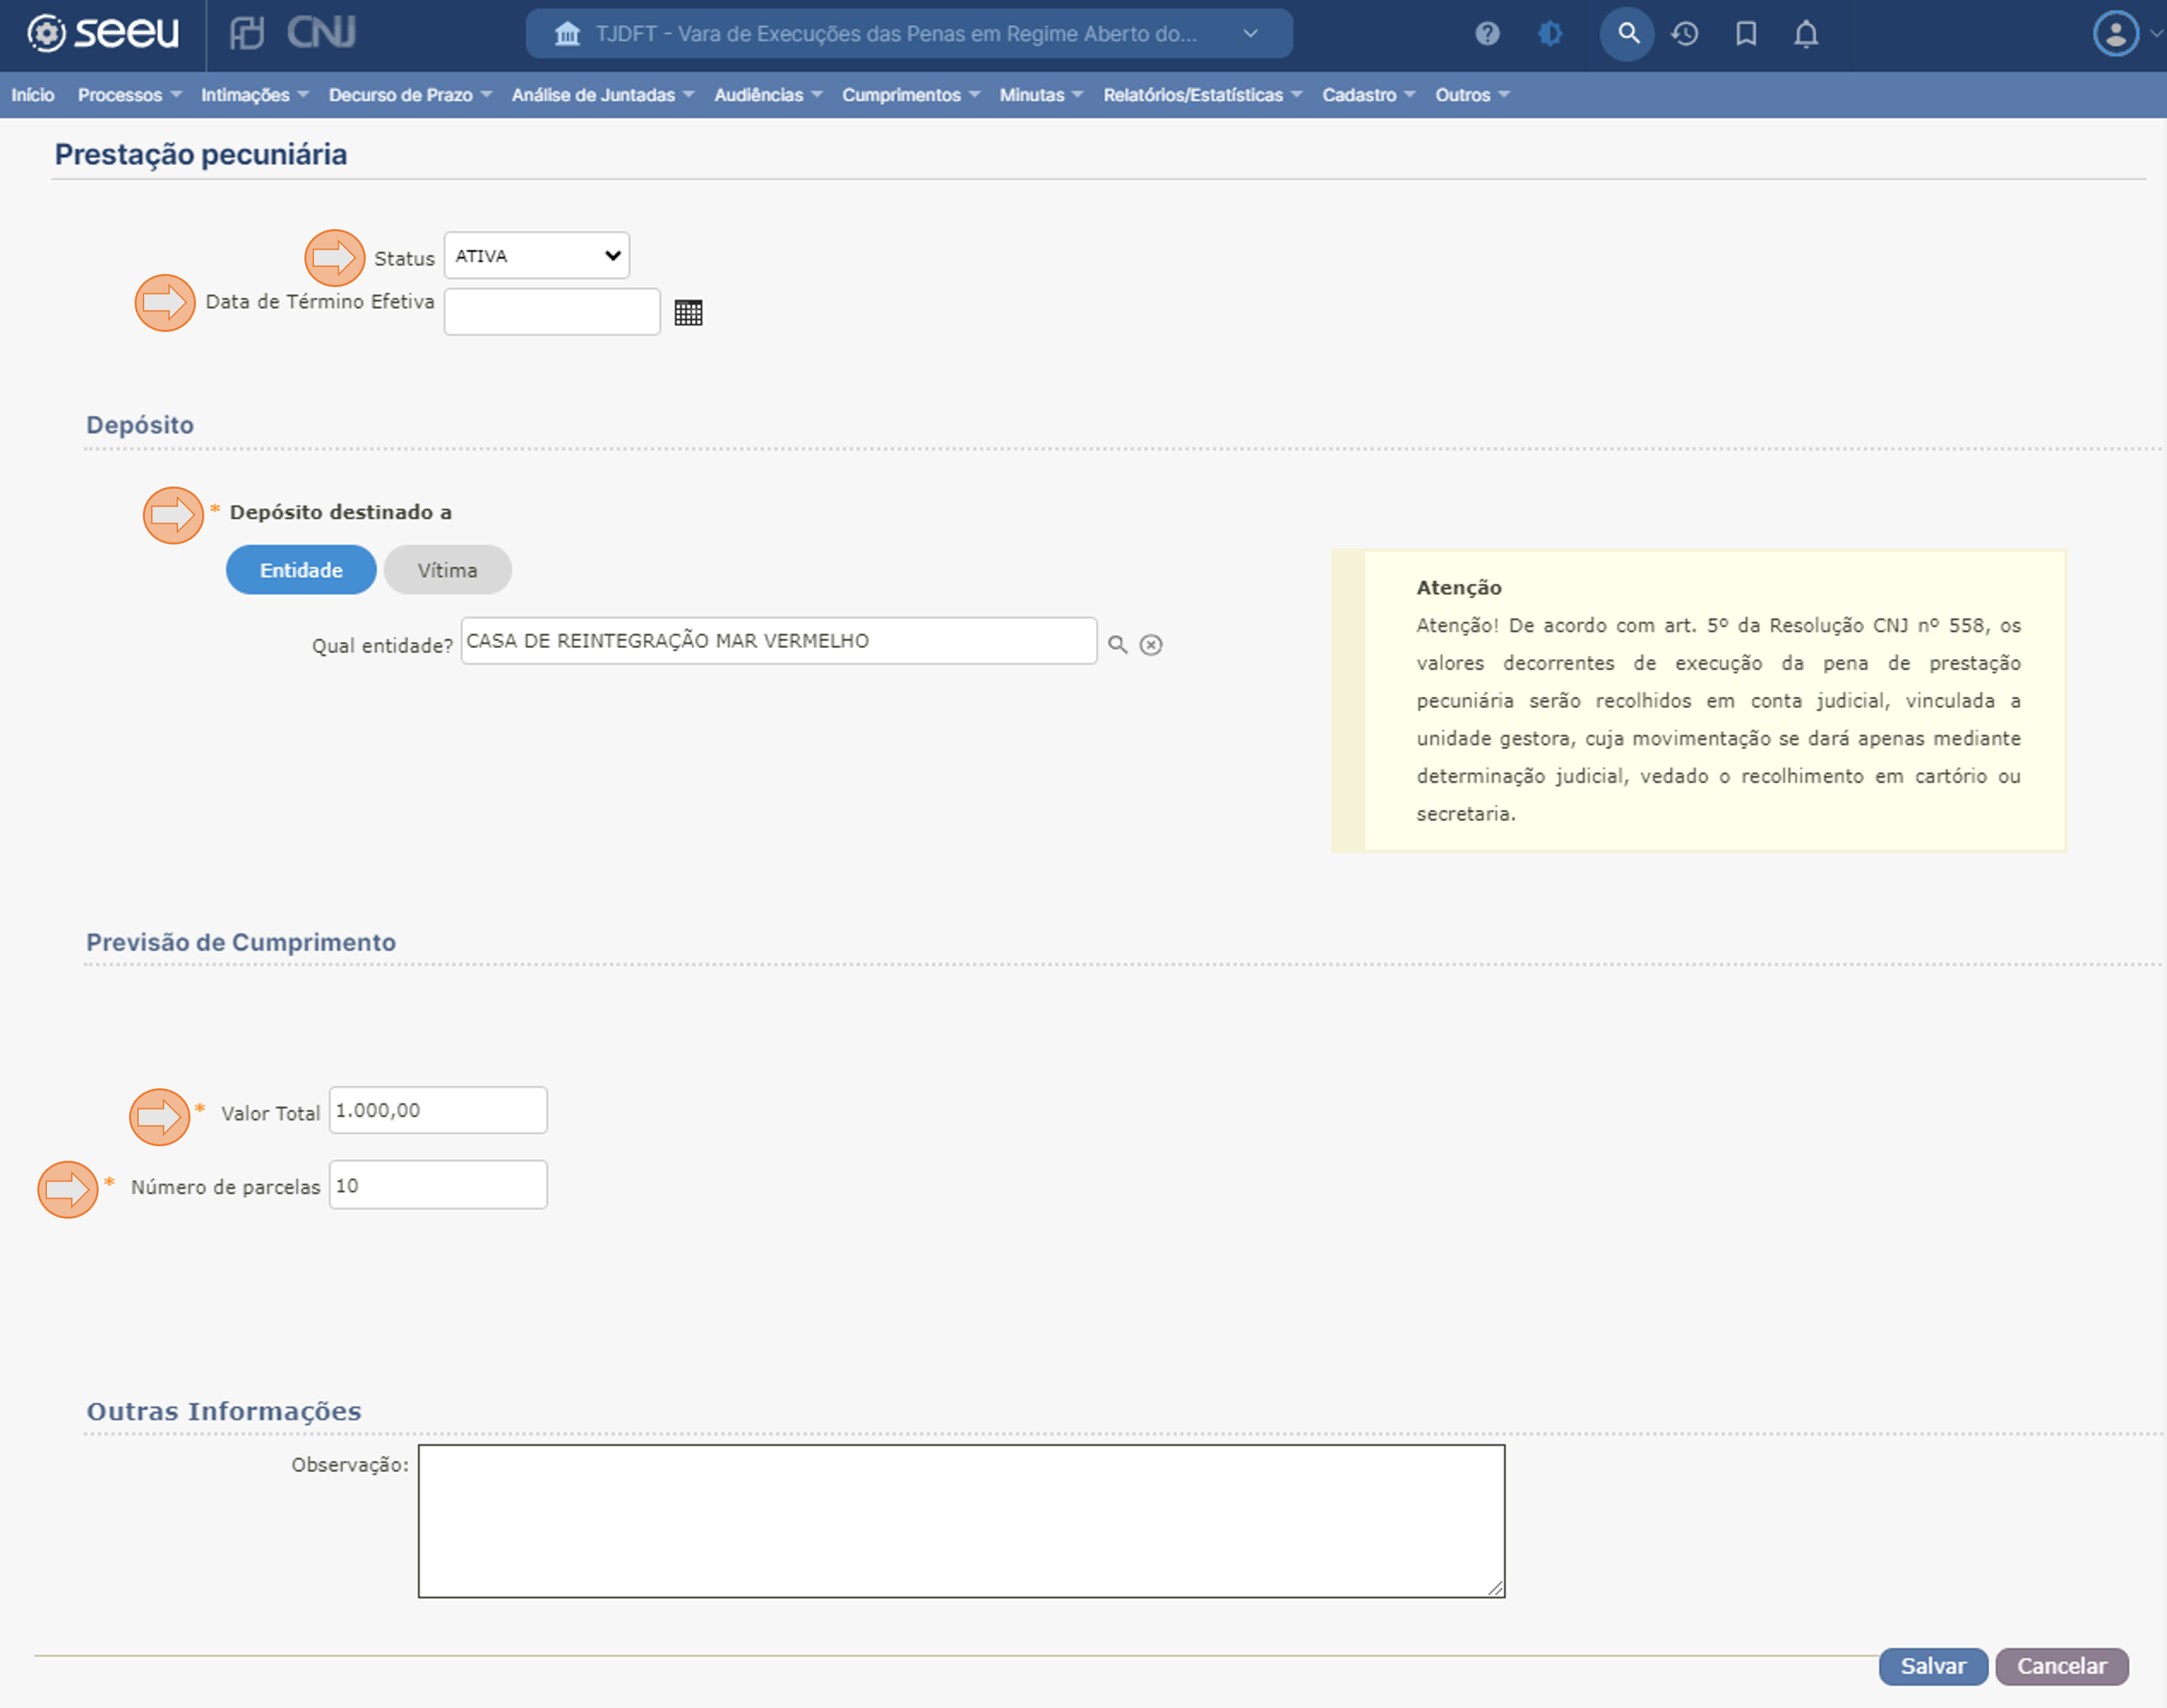This screenshot has height=1708, width=2167.
Task: Open the user profile avatar
Action: coord(2116,34)
